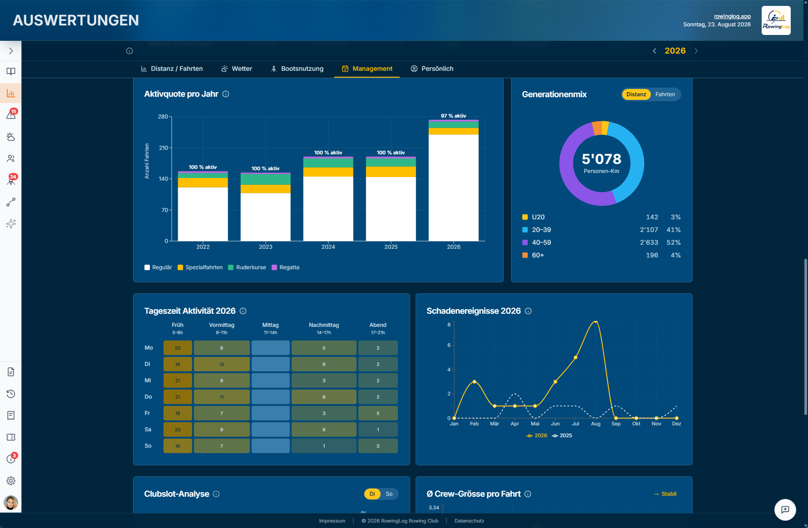Show info for Clubslot-Analyse
The width and height of the screenshot is (808, 528).
tap(216, 494)
